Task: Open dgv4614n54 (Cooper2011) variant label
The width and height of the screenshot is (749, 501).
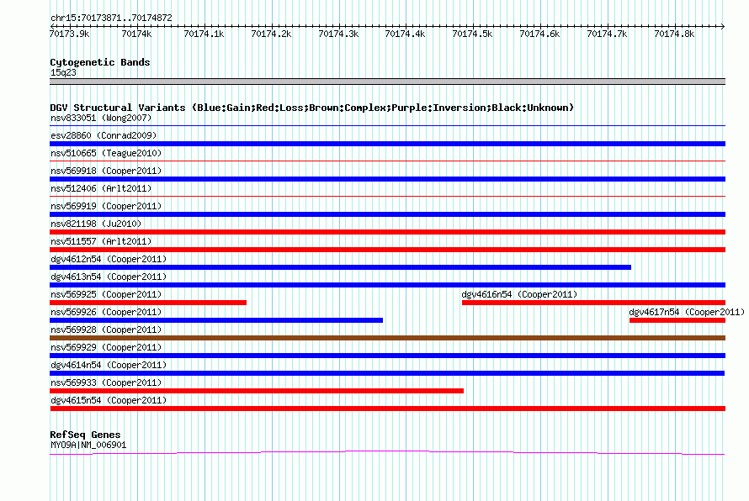Action: tap(109, 365)
